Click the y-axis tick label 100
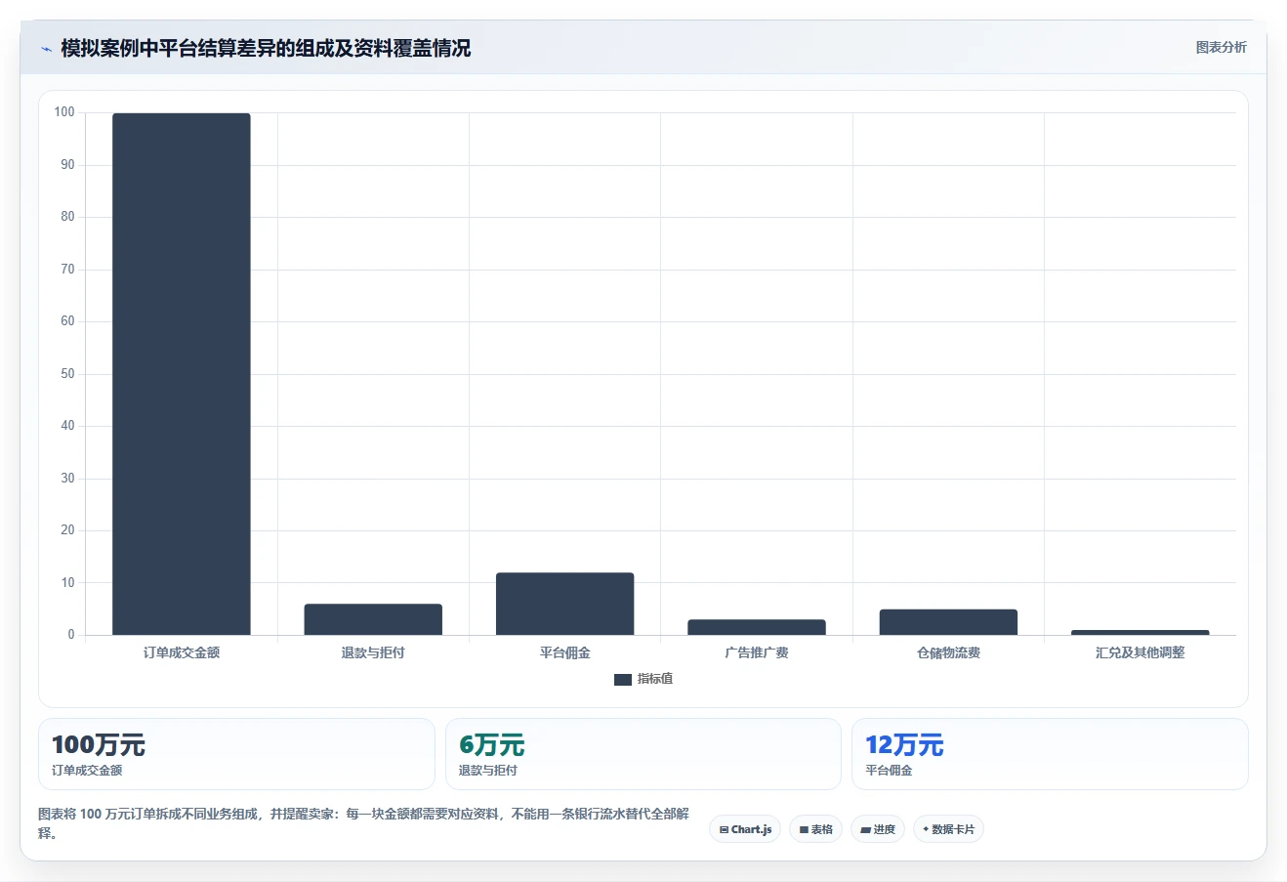The width and height of the screenshot is (1287, 882). pyautogui.click(x=64, y=112)
